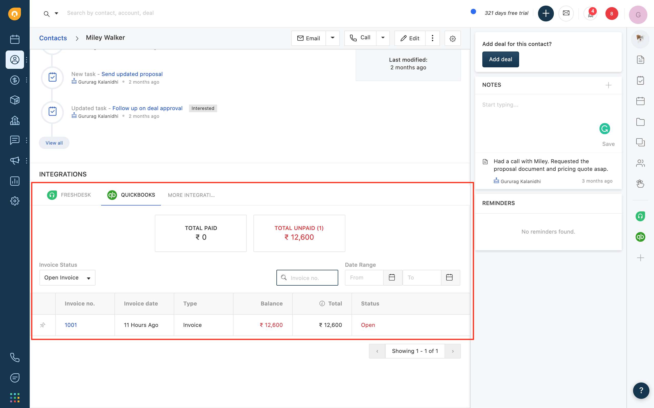
Task: Click the Notes plus icon to add
Action: pos(608,85)
